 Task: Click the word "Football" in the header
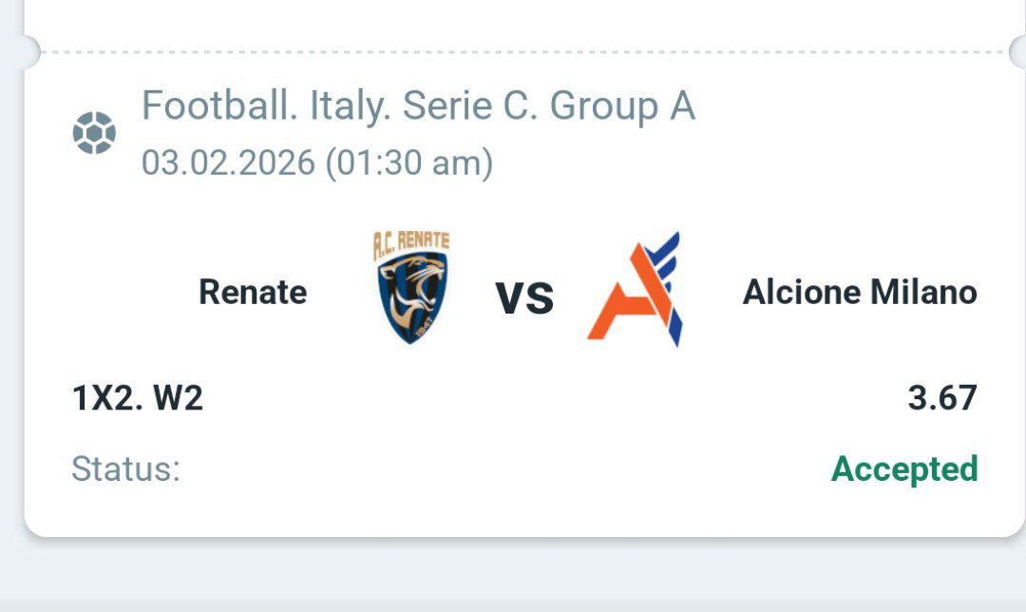[x=214, y=106]
